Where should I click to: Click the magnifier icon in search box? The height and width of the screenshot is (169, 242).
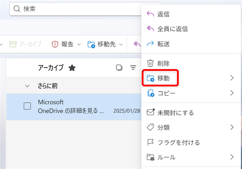pyautogui.click(x=17, y=9)
